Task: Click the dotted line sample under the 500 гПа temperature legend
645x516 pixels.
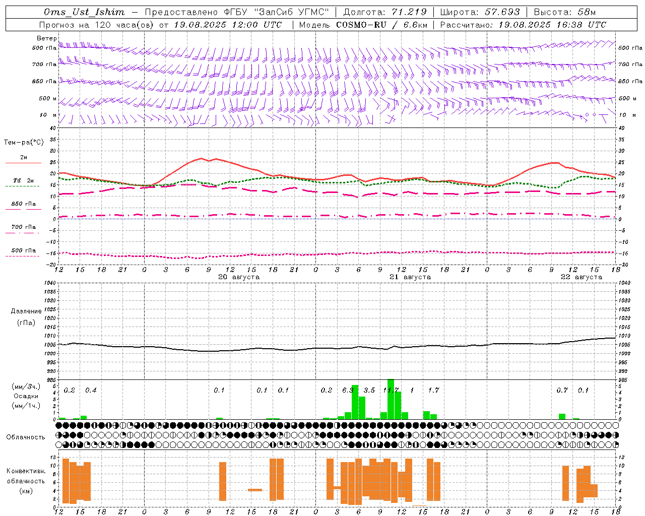Action: point(23,256)
